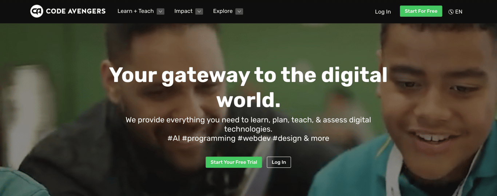Click the outlined Log In hero button
The width and height of the screenshot is (497, 196).
click(279, 162)
